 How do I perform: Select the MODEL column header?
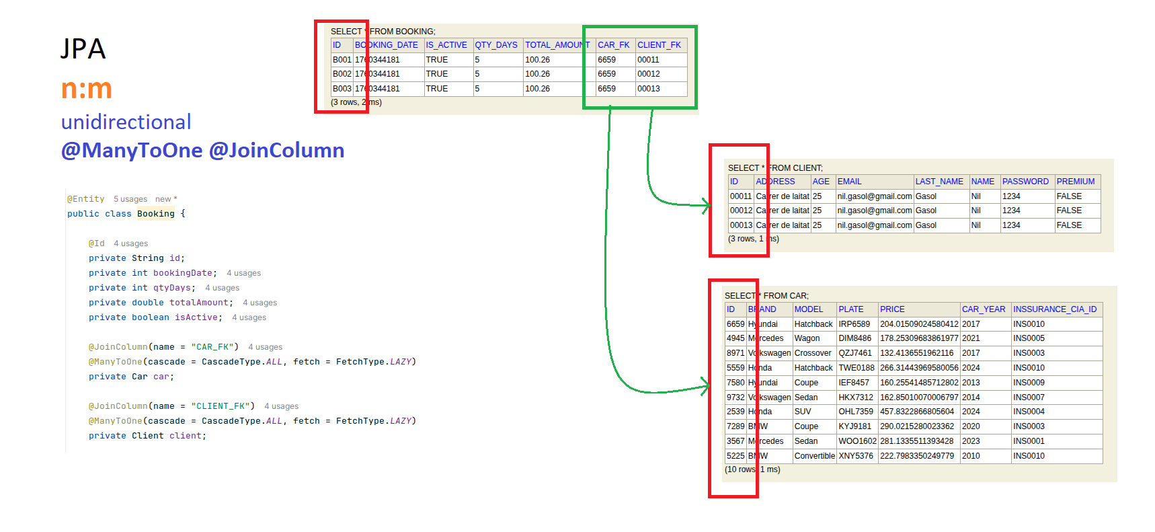pos(808,309)
